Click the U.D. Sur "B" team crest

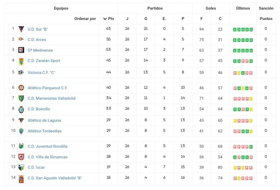21,29
